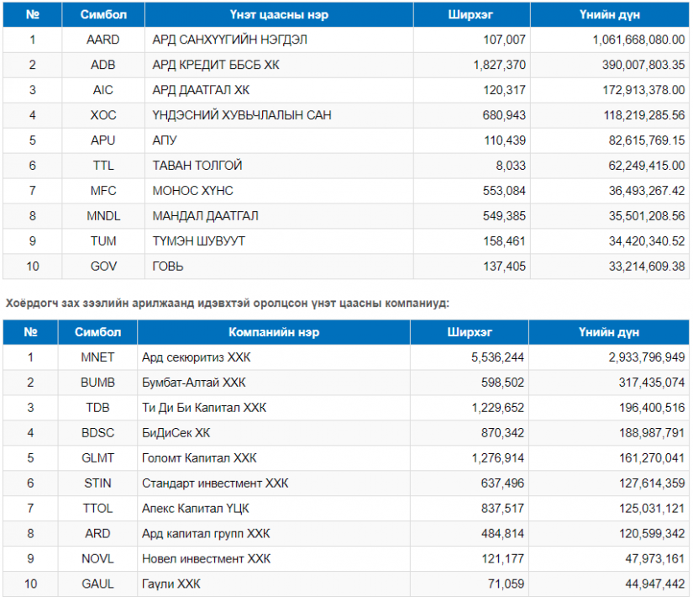This screenshot has height=597, width=693.
Task: Click the TDB symbol
Action: [x=97, y=408]
